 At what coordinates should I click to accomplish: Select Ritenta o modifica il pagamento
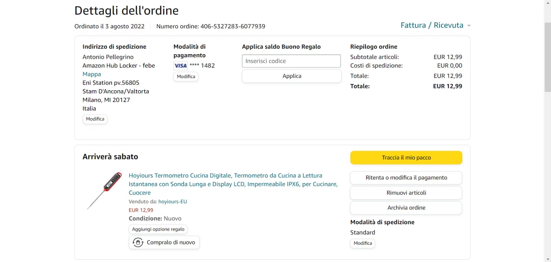coord(406,177)
